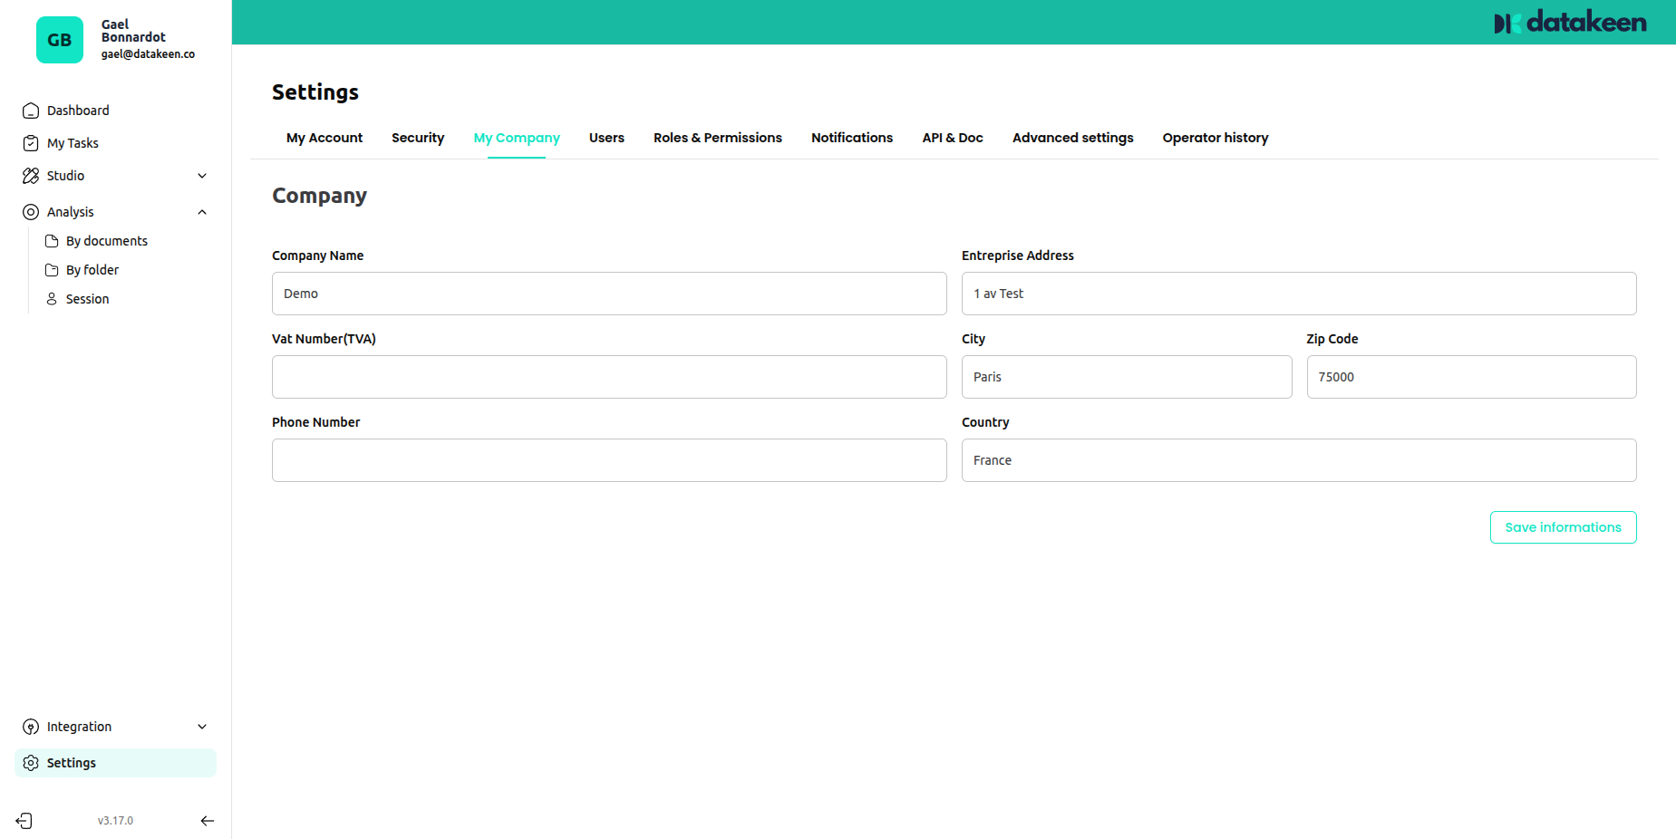Focus the Vat Number(TVA) field
Screen dimensions: 1676x839
pyautogui.click(x=609, y=377)
